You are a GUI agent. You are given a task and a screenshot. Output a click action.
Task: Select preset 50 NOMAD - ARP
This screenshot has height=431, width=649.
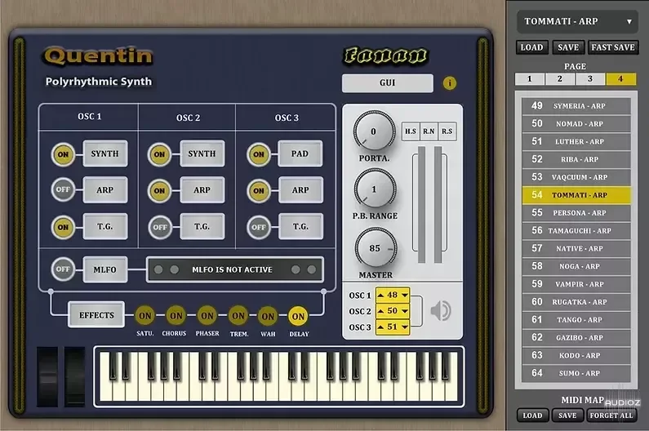tap(576, 124)
